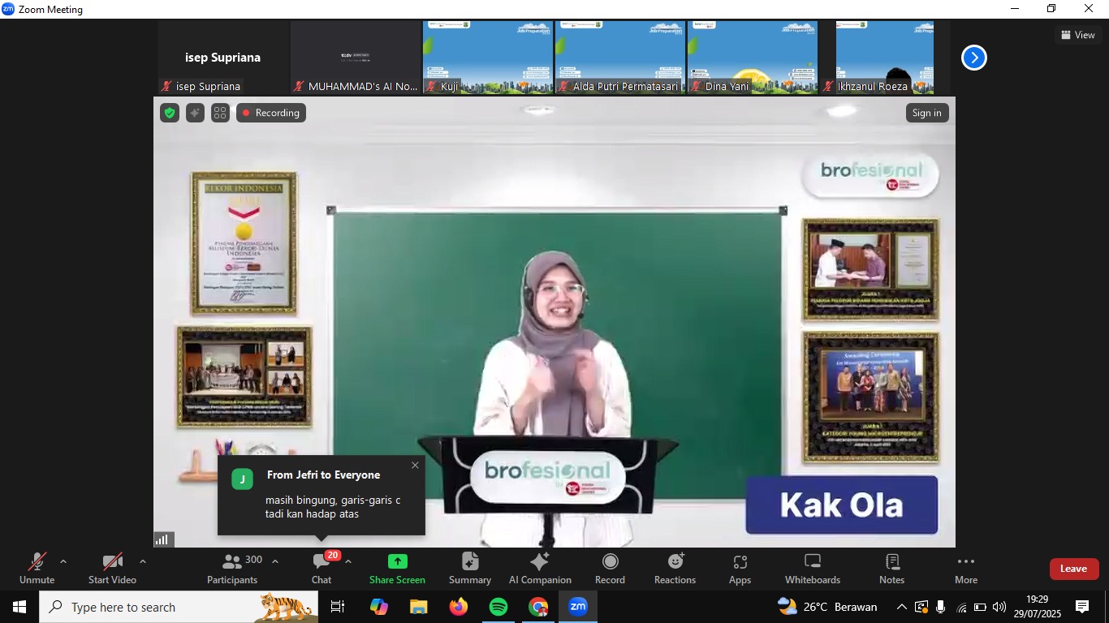Screen dimensions: 1109x623
Task: Show next participants with the blue arrow
Action: (x=973, y=58)
